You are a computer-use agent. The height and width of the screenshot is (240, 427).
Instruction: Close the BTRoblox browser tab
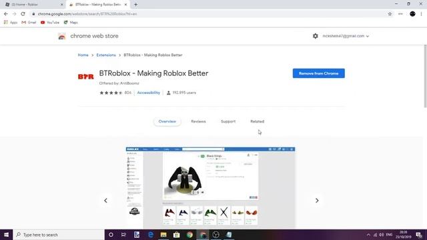[125, 5]
